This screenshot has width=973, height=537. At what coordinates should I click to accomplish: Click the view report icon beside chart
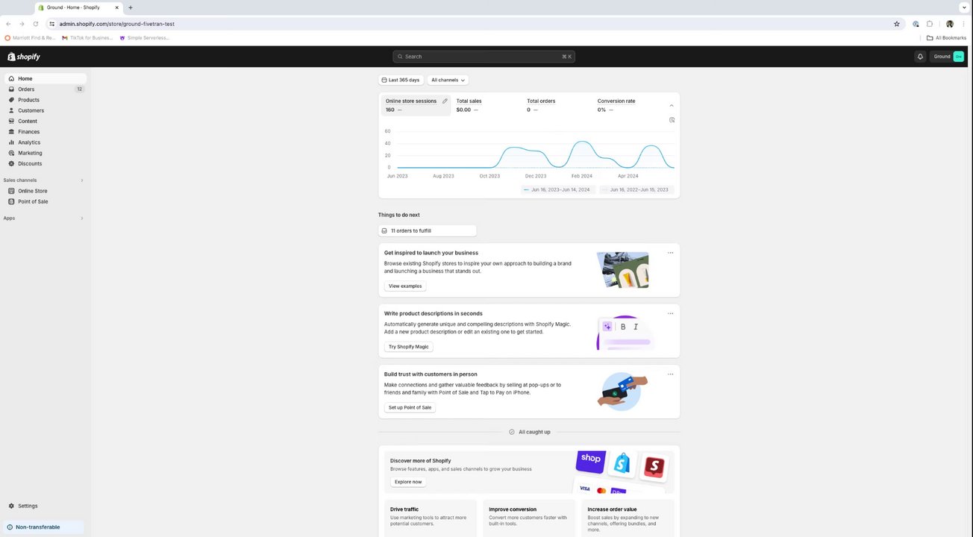pos(672,119)
